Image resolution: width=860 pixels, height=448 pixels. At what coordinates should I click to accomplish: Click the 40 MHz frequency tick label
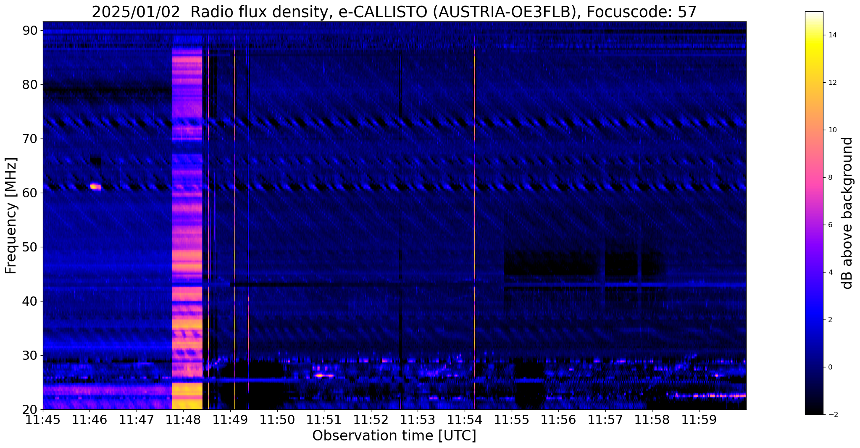click(x=30, y=301)
